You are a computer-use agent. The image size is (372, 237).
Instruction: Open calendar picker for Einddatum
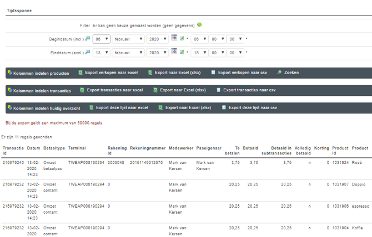(174, 52)
